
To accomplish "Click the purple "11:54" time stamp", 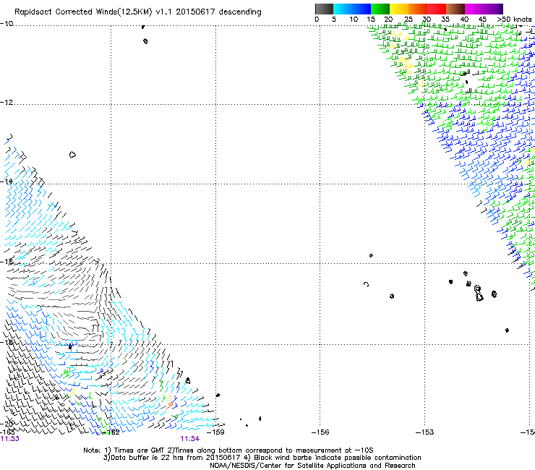I will [x=189, y=439].
